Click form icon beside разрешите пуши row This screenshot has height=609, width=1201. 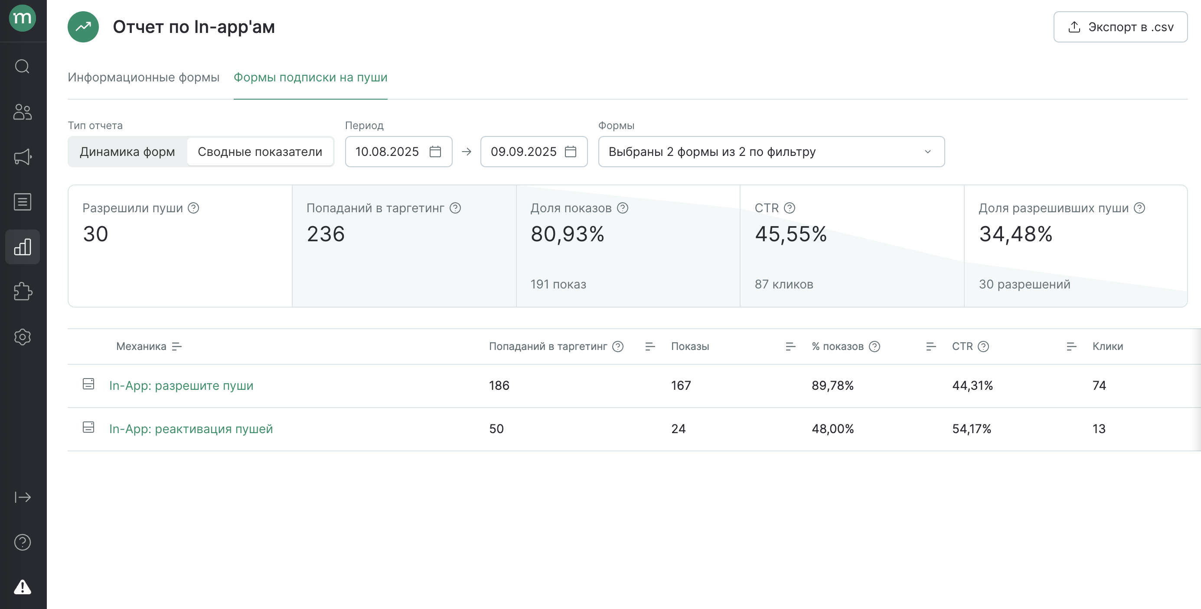click(88, 384)
